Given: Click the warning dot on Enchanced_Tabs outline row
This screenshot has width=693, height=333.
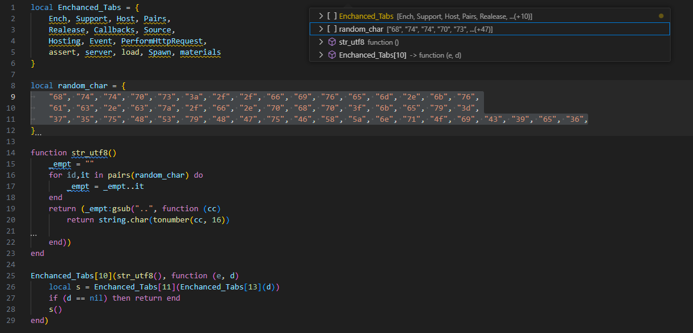Looking at the screenshot, I should [x=661, y=16].
